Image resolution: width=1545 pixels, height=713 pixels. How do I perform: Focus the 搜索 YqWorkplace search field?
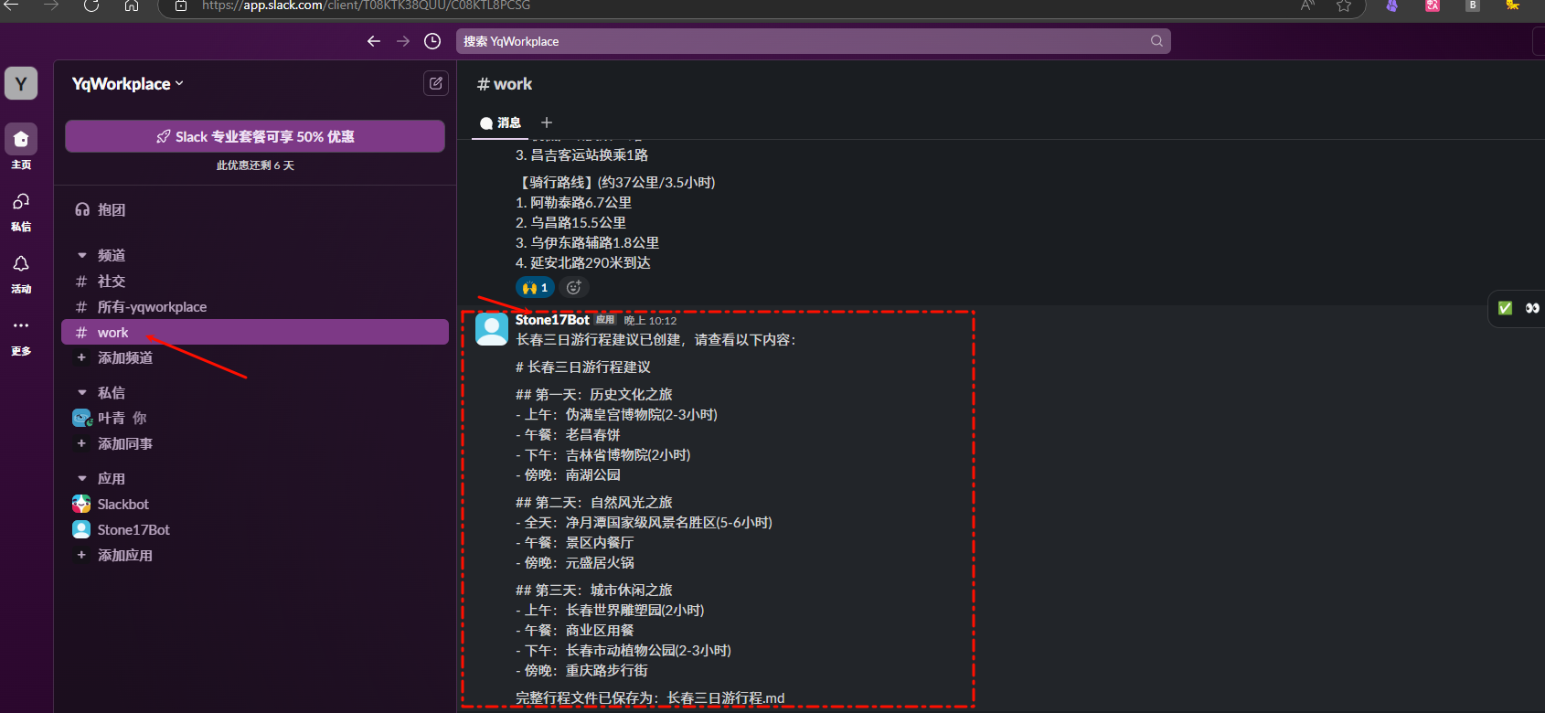point(814,41)
